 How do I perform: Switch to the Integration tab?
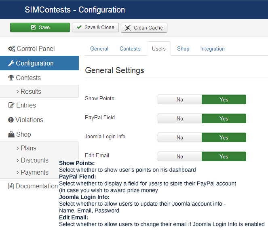tap(213, 49)
